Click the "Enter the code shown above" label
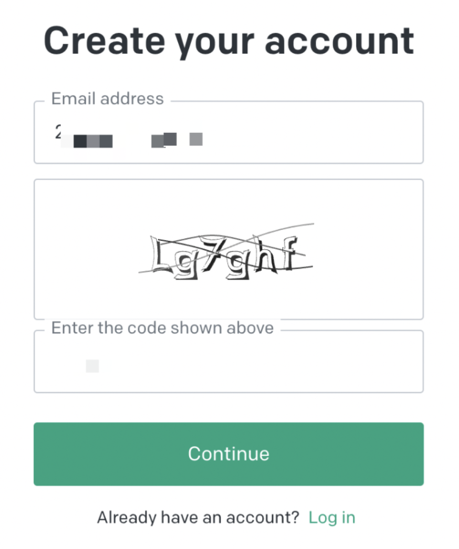The height and width of the screenshot is (549, 459). tap(162, 328)
